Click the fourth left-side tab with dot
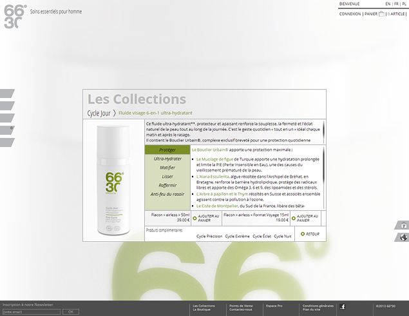 pyautogui.click(x=7, y=130)
